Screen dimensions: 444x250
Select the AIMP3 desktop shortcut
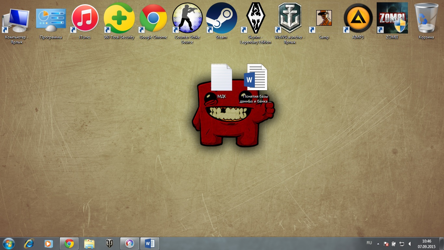pyautogui.click(x=358, y=21)
